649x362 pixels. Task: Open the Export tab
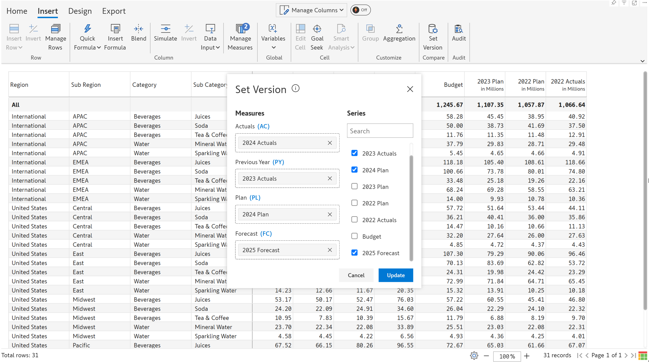(114, 11)
